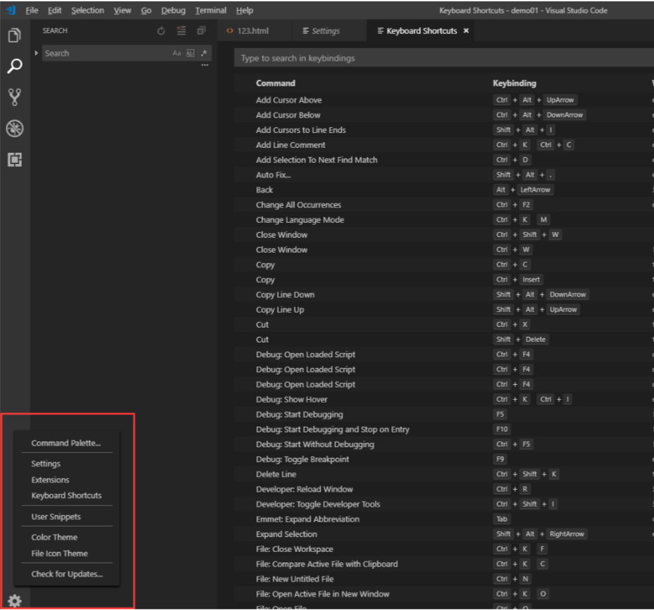Click the Keybinding column header
The image size is (654, 610).
(515, 83)
